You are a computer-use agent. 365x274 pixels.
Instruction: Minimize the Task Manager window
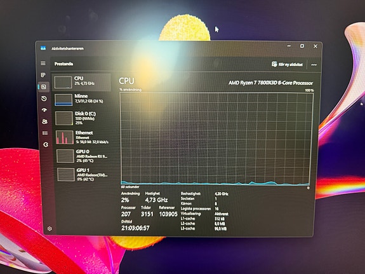point(289,46)
